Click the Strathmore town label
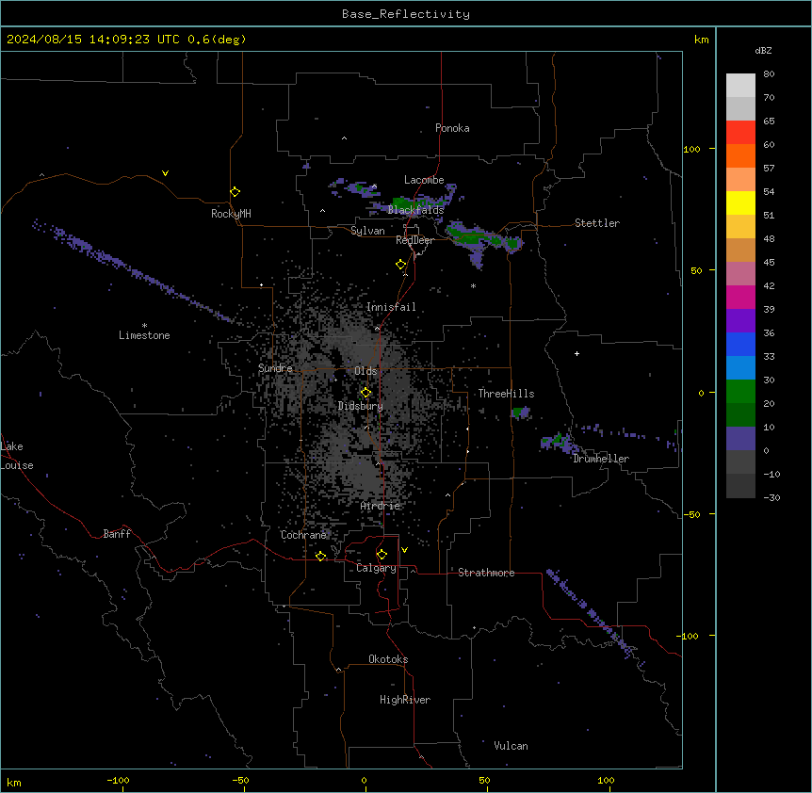The height and width of the screenshot is (793, 812). (486, 573)
